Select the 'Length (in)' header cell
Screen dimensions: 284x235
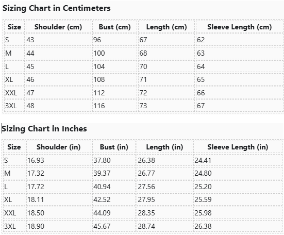(164, 147)
